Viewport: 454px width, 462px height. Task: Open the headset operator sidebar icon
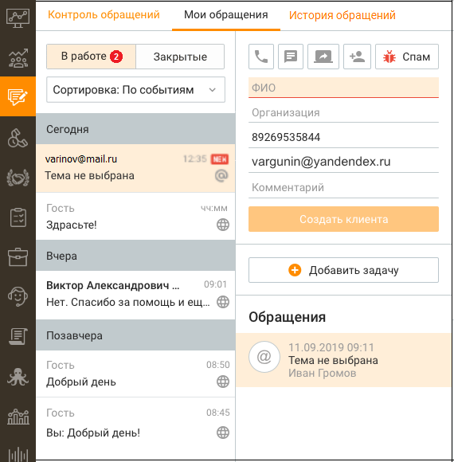[x=18, y=296]
